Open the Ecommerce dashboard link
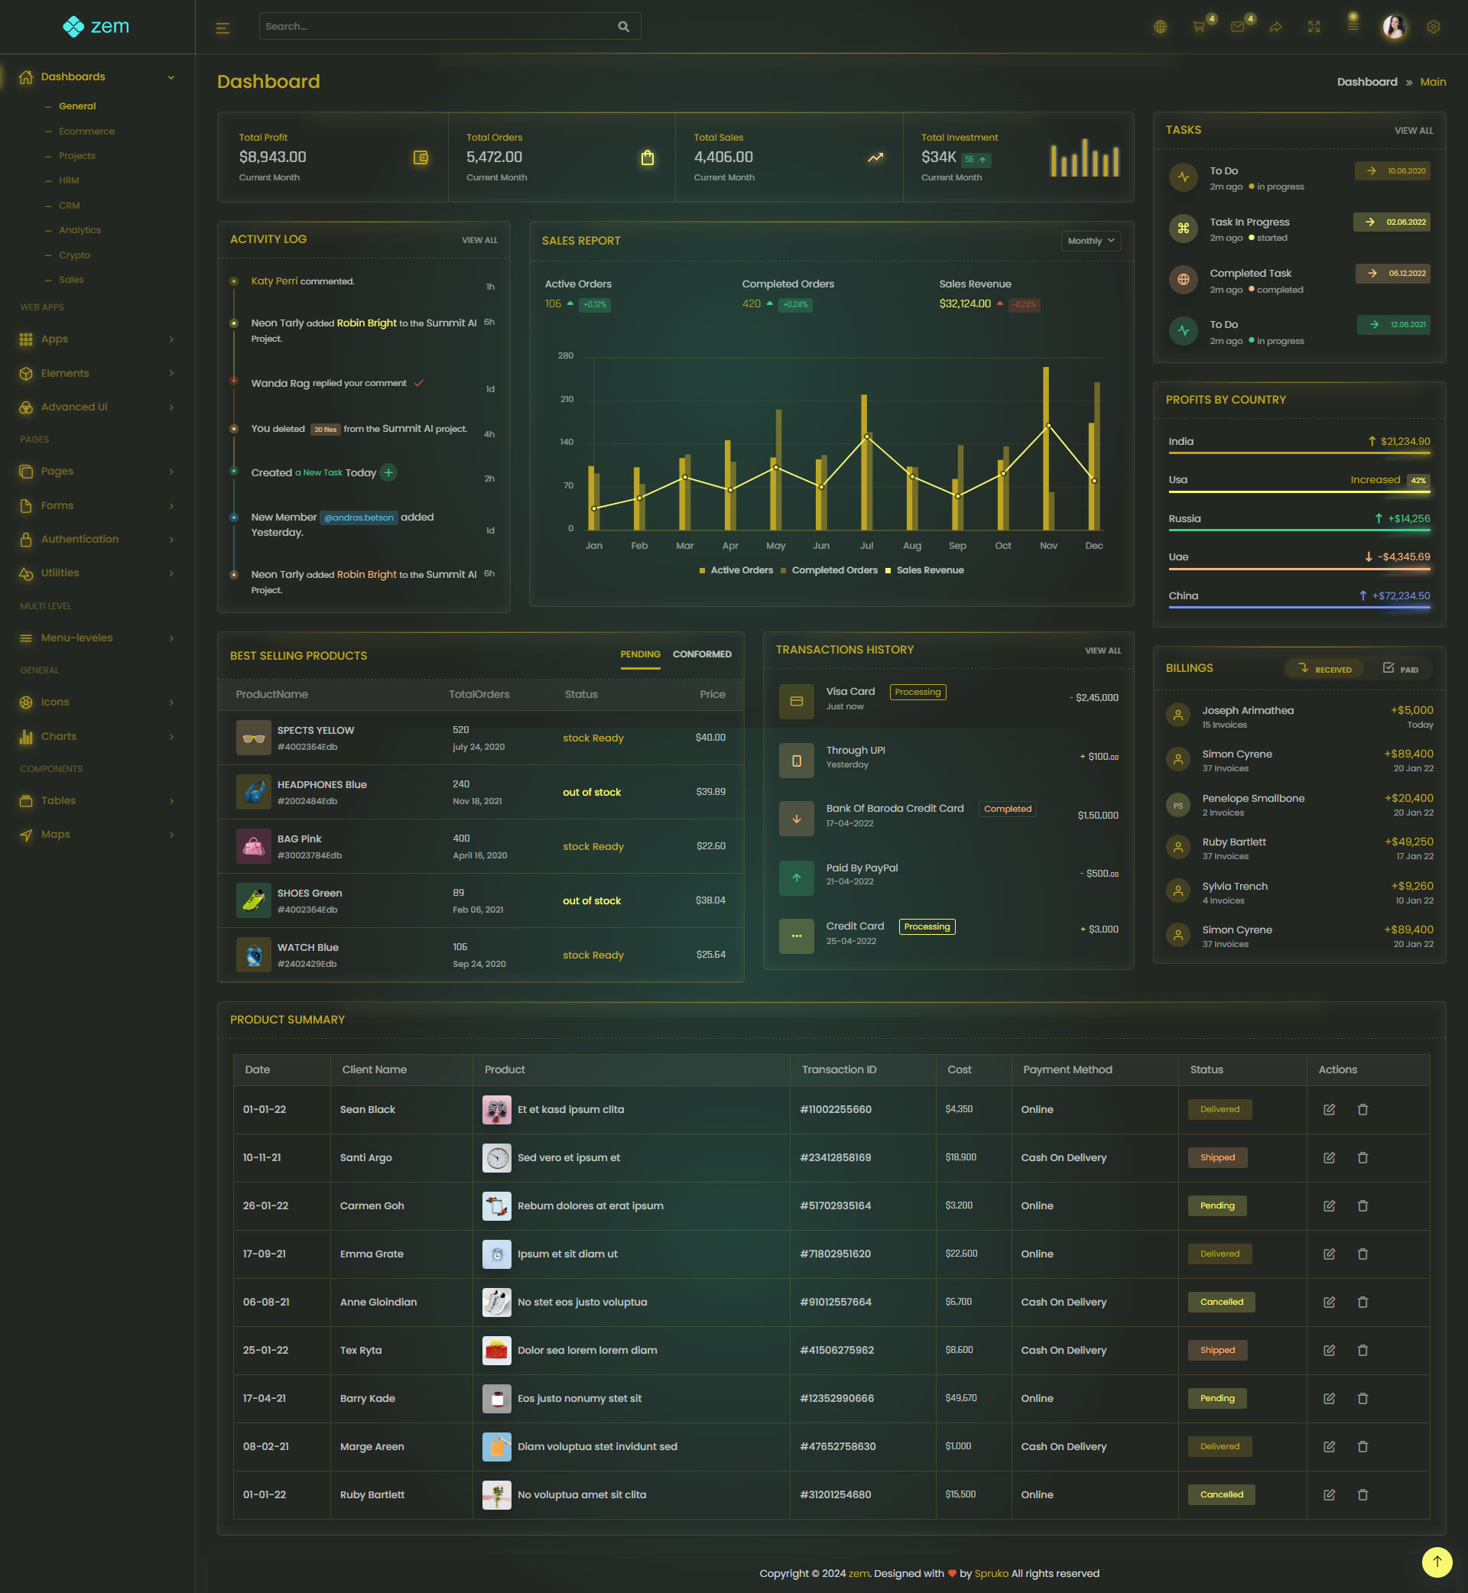The image size is (1468, 1593). click(x=86, y=131)
